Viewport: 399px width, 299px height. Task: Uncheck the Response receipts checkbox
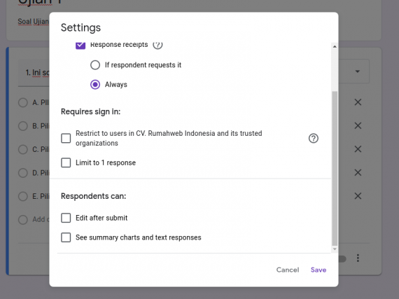tap(80, 46)
